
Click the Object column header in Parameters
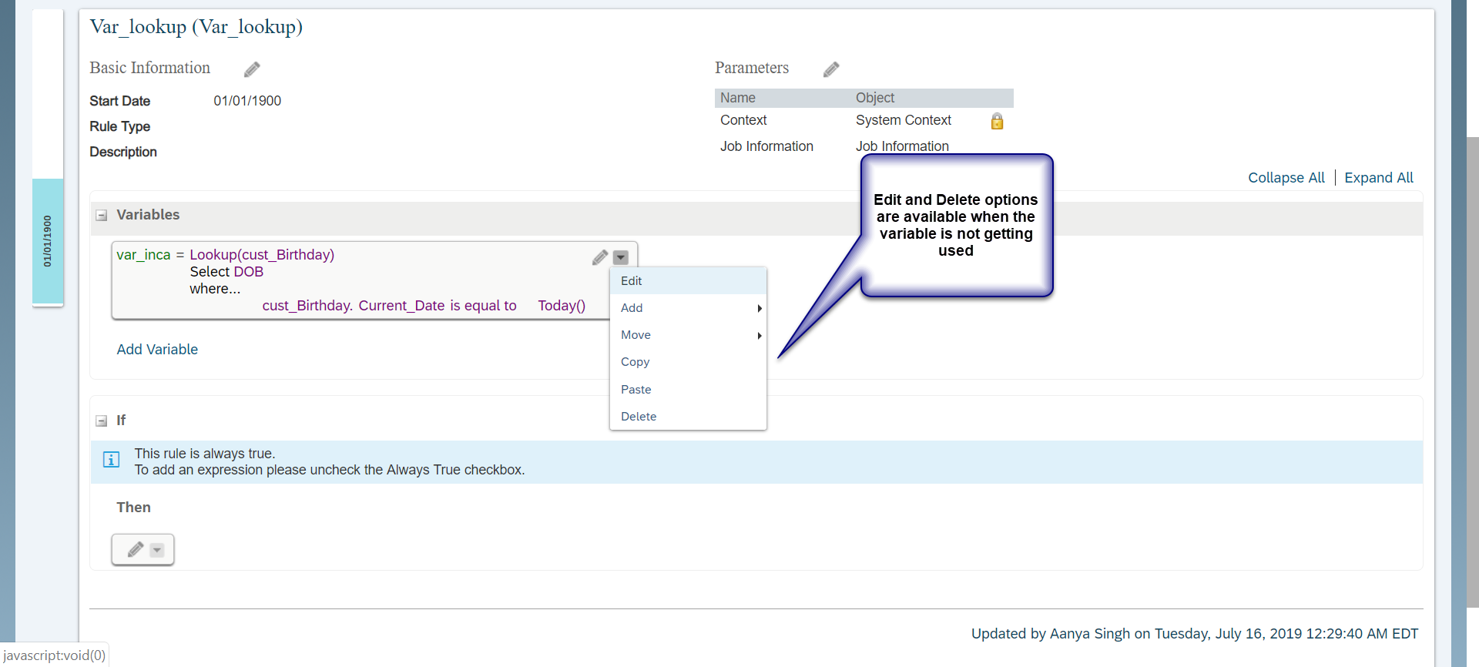click(x=875, y=98)
